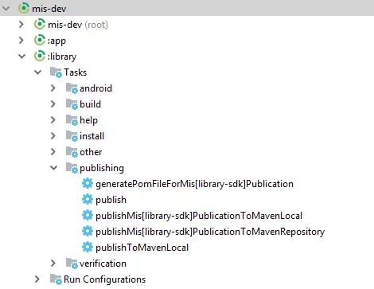Image resolution: width=374 pixels, height=289 pixels.
Task: Select the :library module label
Action: tap(62, 57)
